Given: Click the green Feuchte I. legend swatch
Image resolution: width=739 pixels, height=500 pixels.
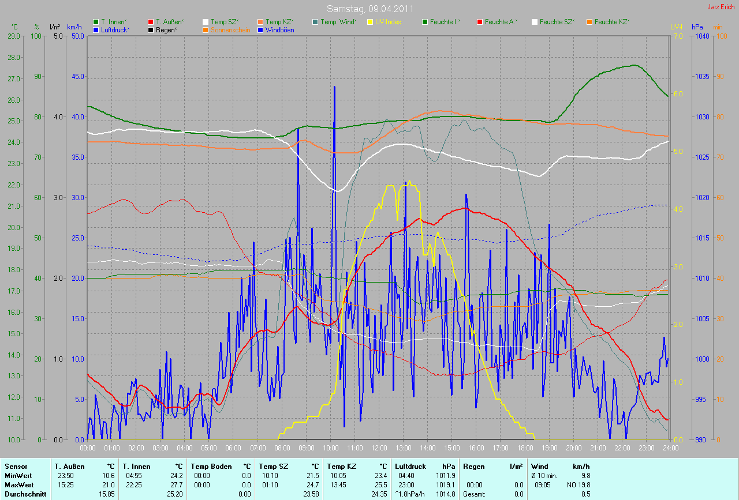Looking at the screenshot, I should pyautogui.click(x=425, y=22).
